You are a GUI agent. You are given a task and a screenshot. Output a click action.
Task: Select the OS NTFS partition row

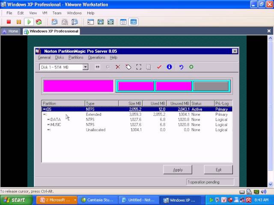(137, 109)
